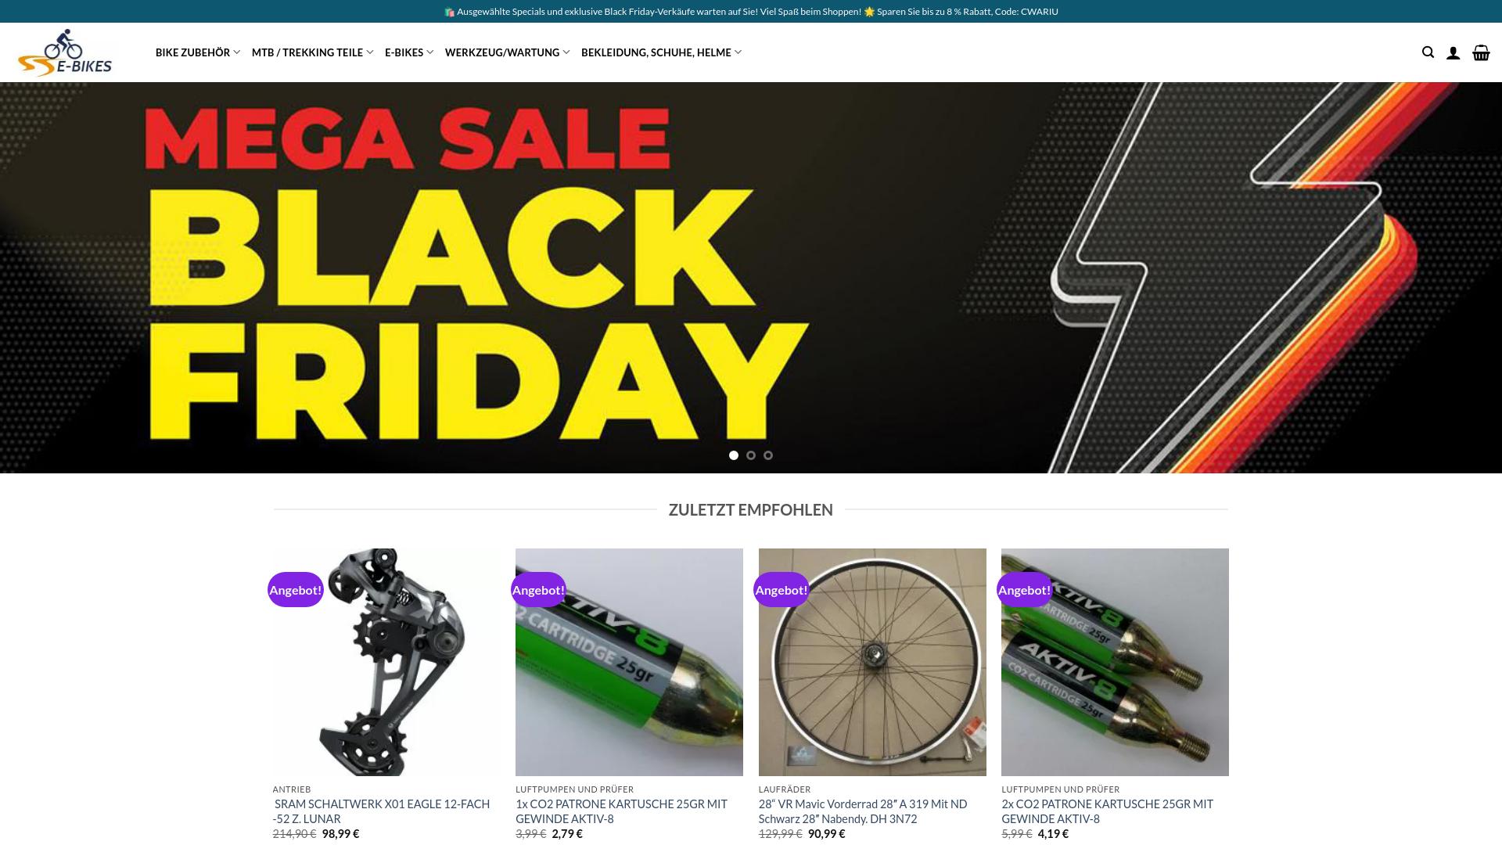Viewport: 1502px width, 845px height.
Task: Click the Angebot badge on SRAM Schaltwerk
Action: 296,590
